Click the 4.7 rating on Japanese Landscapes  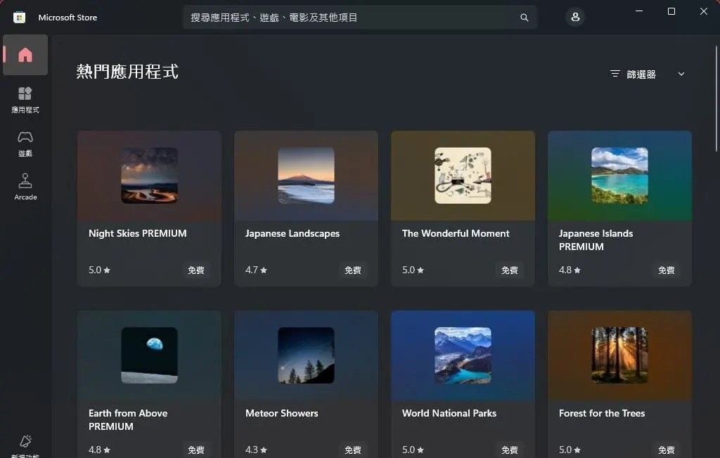pos(256,270)
